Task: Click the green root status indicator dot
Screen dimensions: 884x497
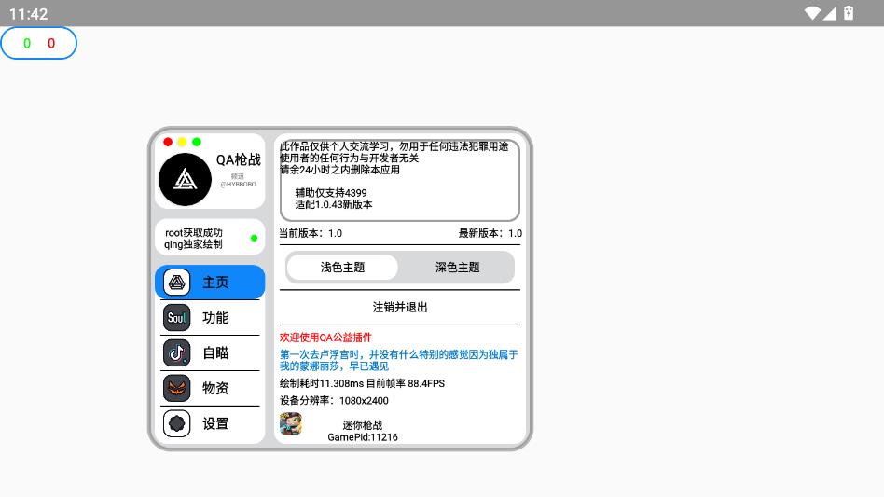Action: [x=254, y=239]
